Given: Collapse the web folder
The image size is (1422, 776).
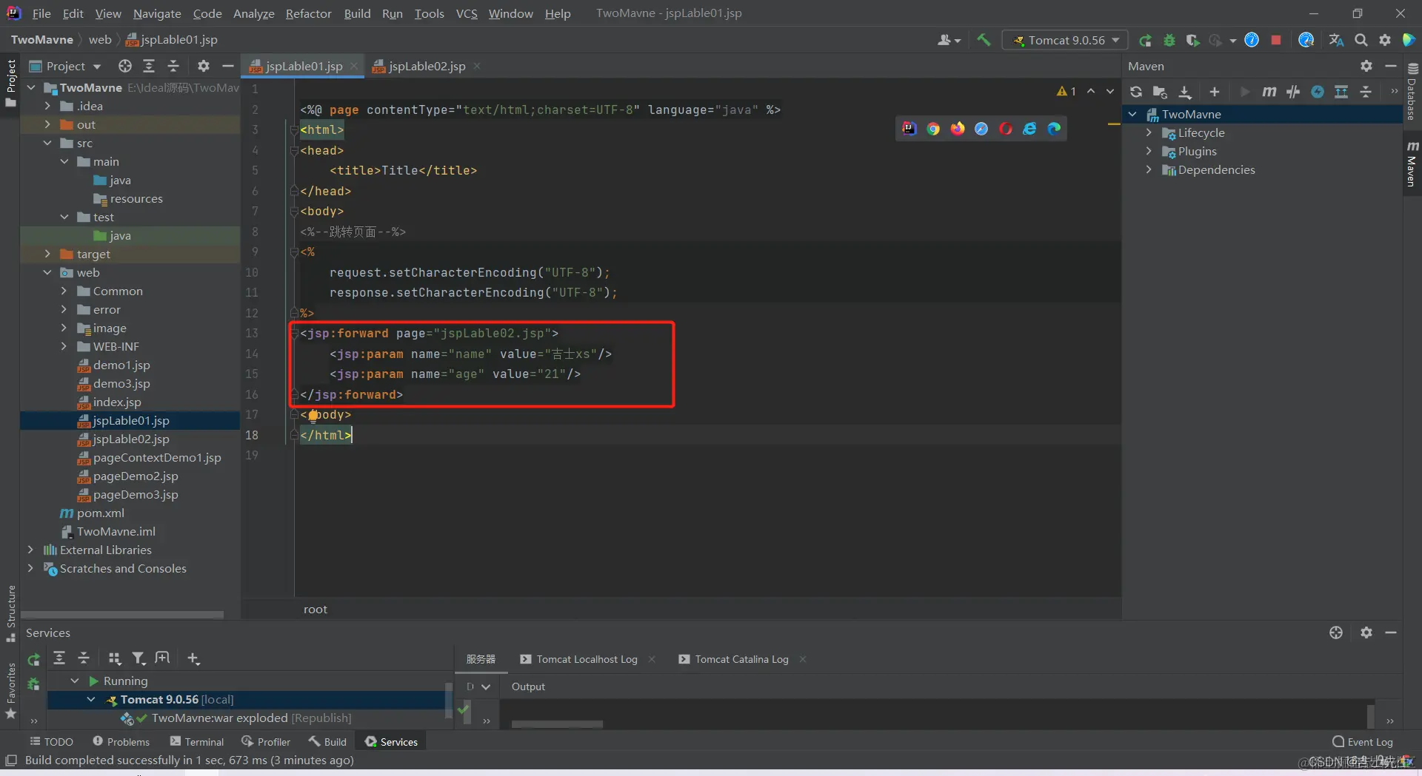Looking at the screenshot, I should (47, 272).
